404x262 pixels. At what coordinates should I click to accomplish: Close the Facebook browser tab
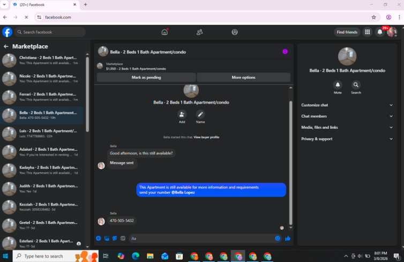[x=74, y=5]
